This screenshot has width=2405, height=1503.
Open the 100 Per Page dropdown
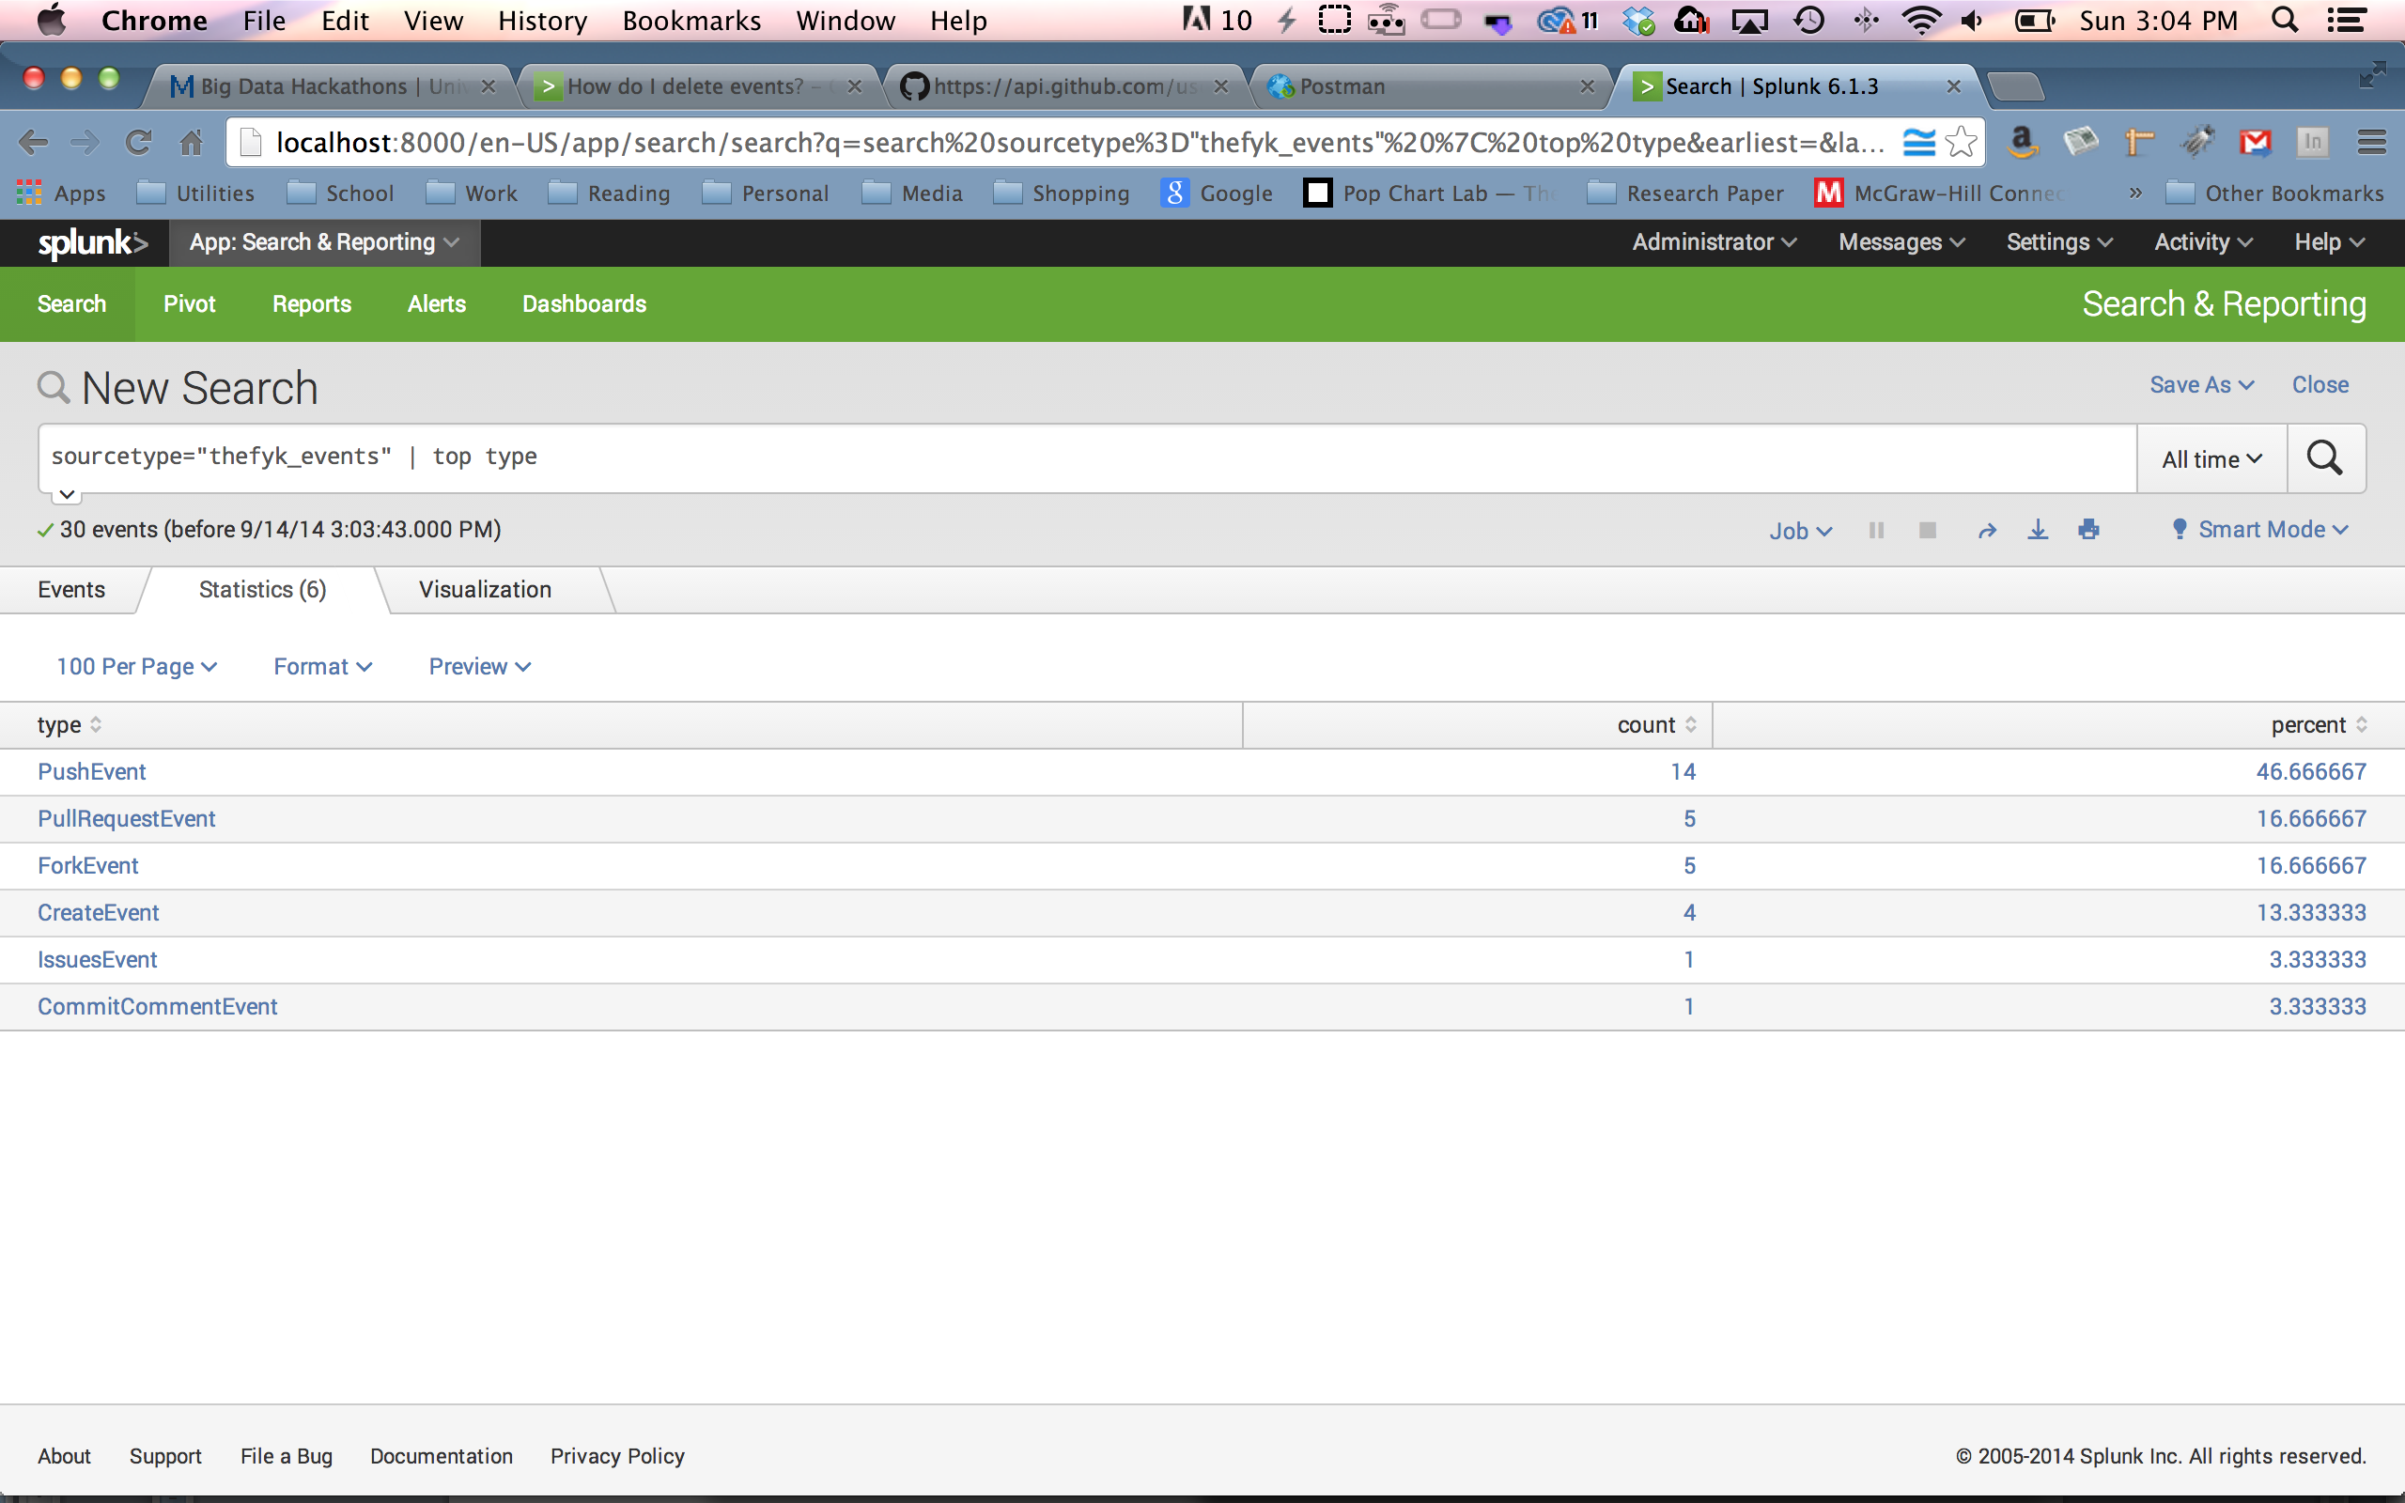[136, 667]
